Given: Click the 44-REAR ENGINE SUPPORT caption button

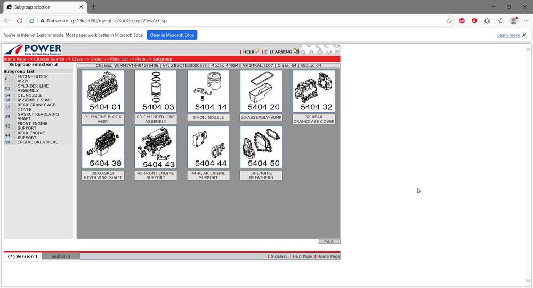Looking at the screenshot, I should (x=208, y=175).
